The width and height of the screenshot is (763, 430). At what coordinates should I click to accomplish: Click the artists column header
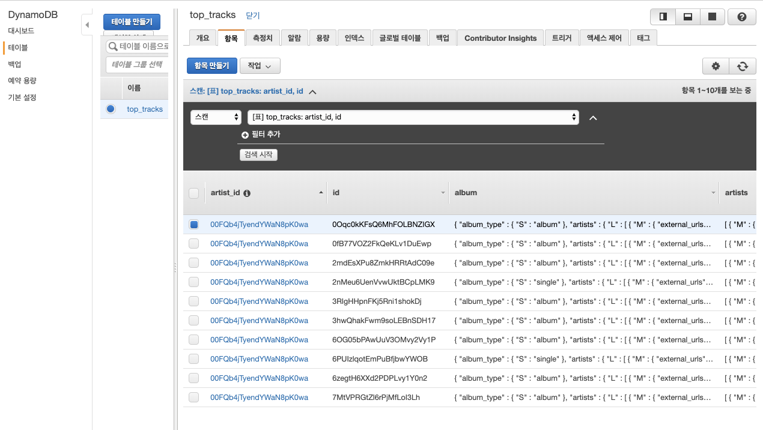(x=737, y=193)
